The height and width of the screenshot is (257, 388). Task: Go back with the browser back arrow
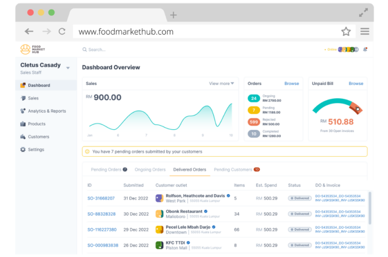(x=29, y=31)
